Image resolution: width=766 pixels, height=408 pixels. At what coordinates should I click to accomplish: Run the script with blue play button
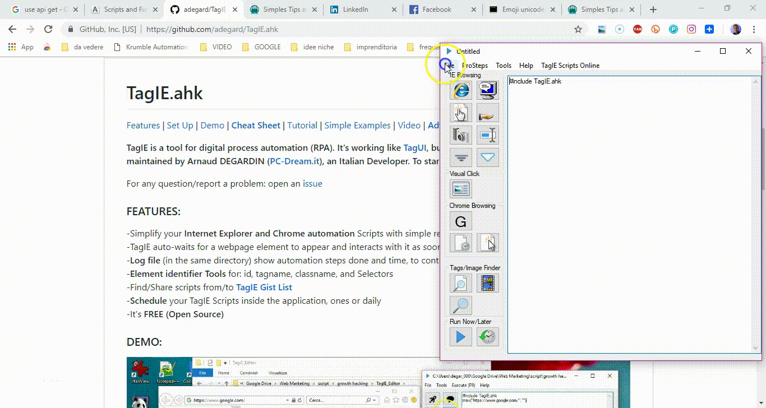tap(461, 337)
